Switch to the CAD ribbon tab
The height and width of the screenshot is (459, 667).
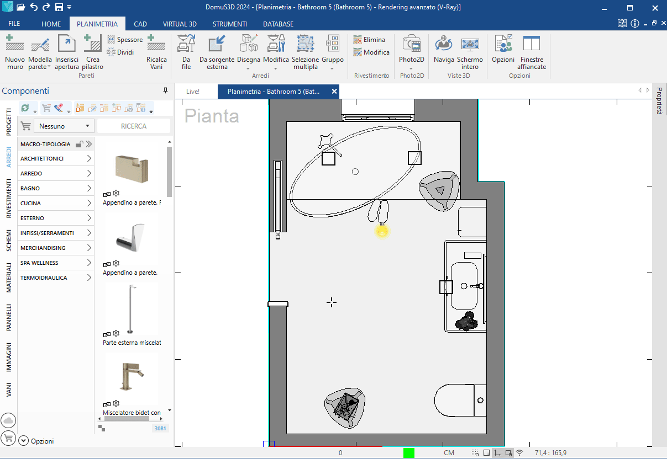pyautogui.click(x=140, y=24)
